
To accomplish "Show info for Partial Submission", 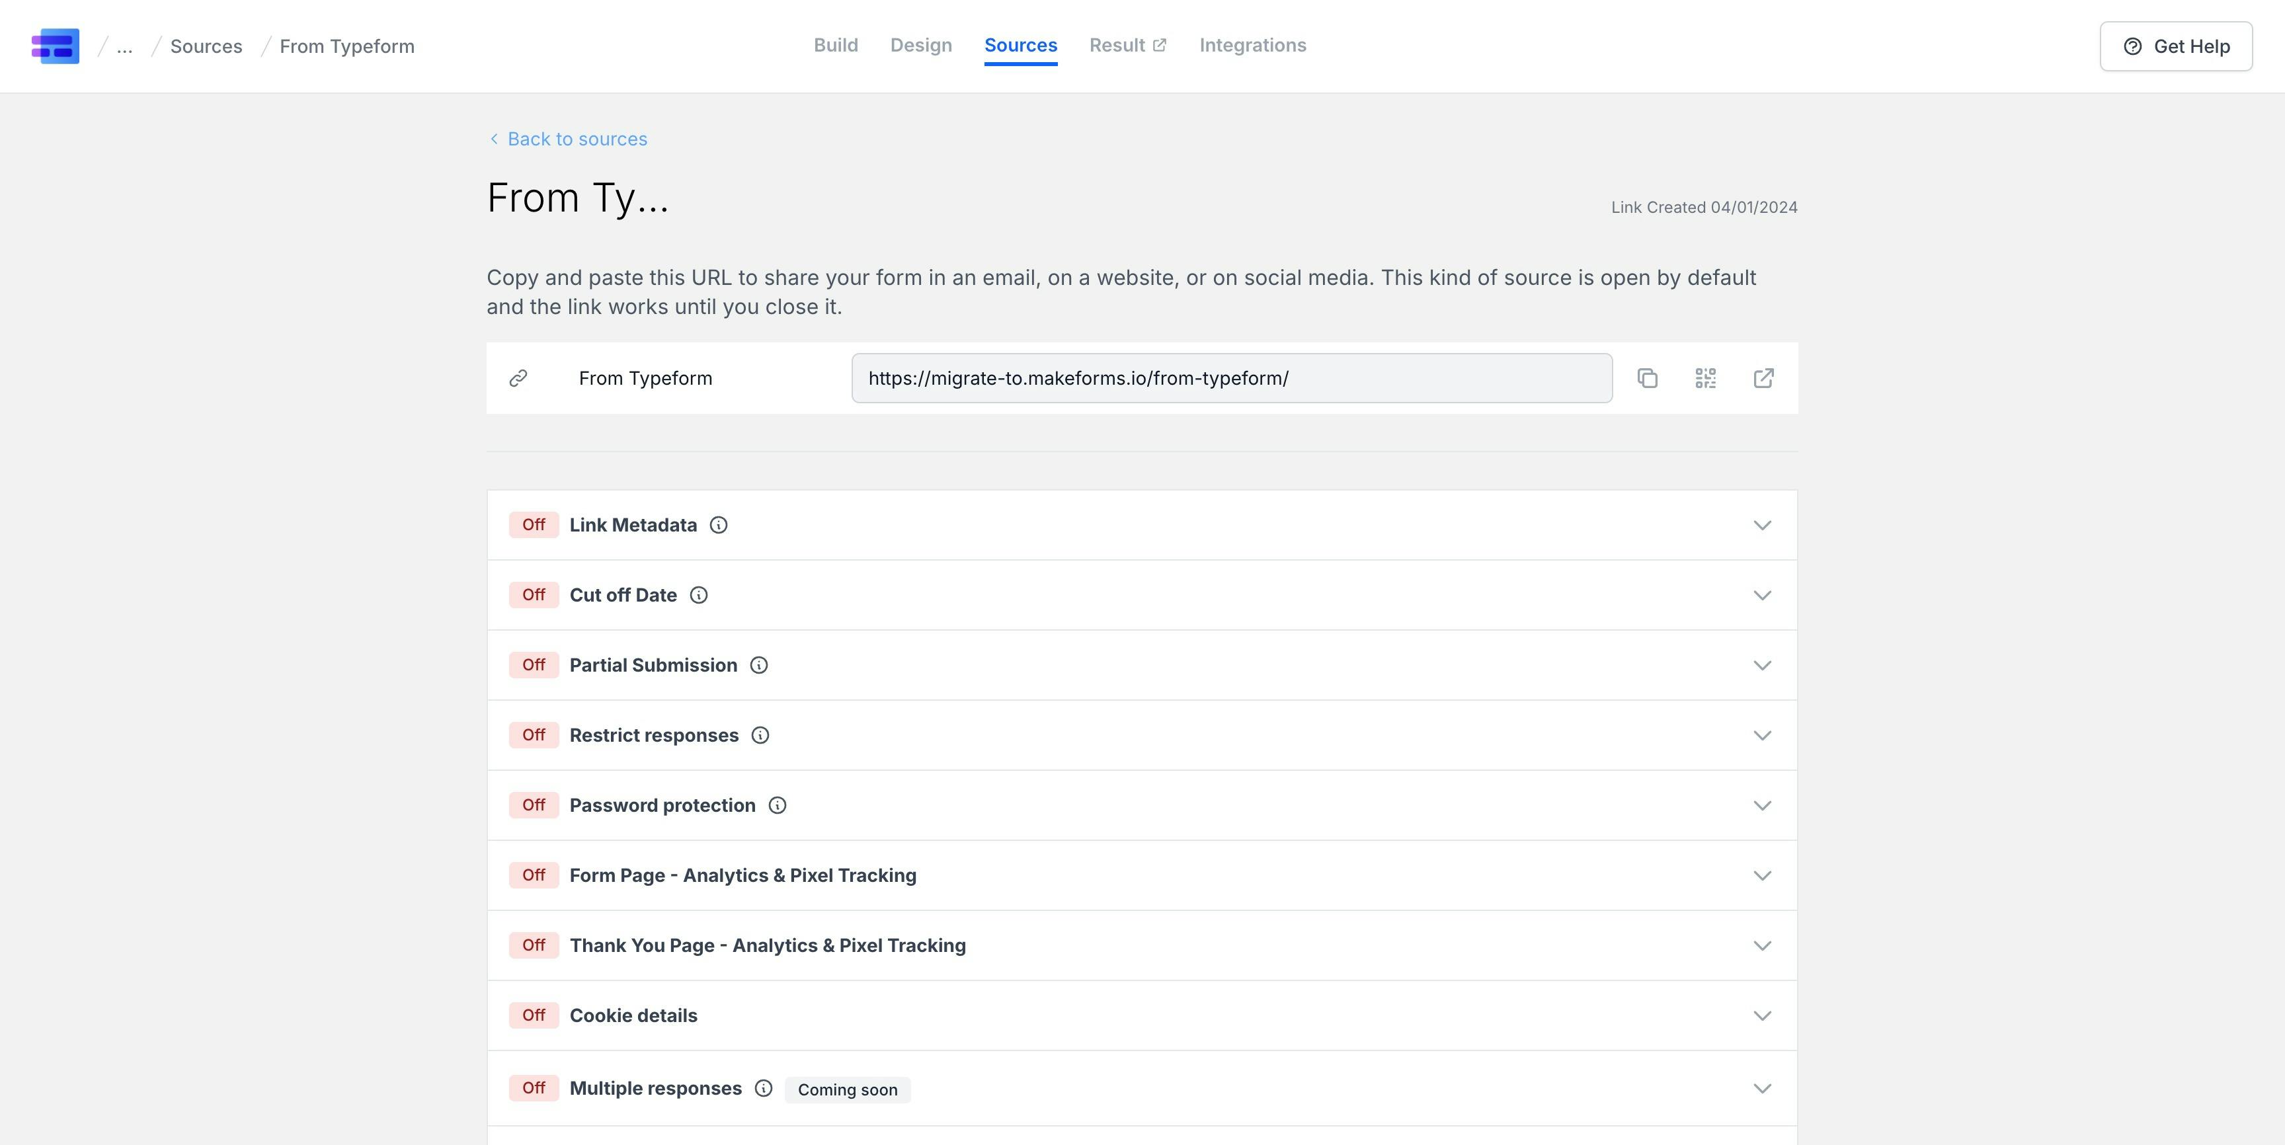I will (x=759, y=665).
